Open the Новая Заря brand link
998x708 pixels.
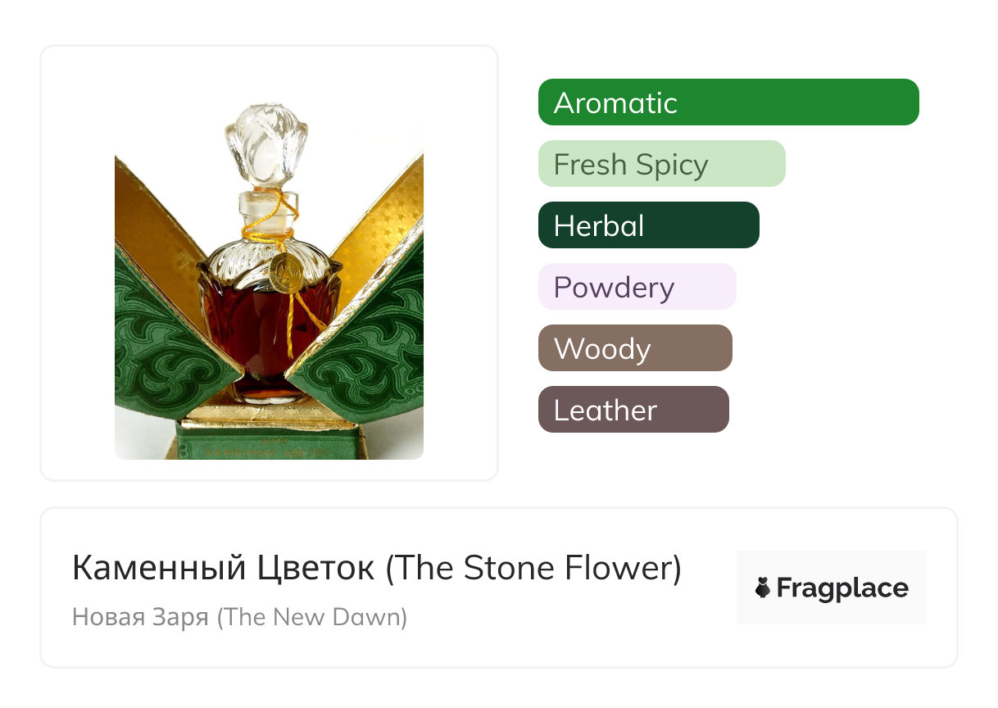[x=239, y=616]
